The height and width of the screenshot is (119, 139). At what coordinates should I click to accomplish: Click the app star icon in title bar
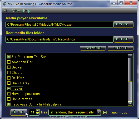tap(4, 4)
